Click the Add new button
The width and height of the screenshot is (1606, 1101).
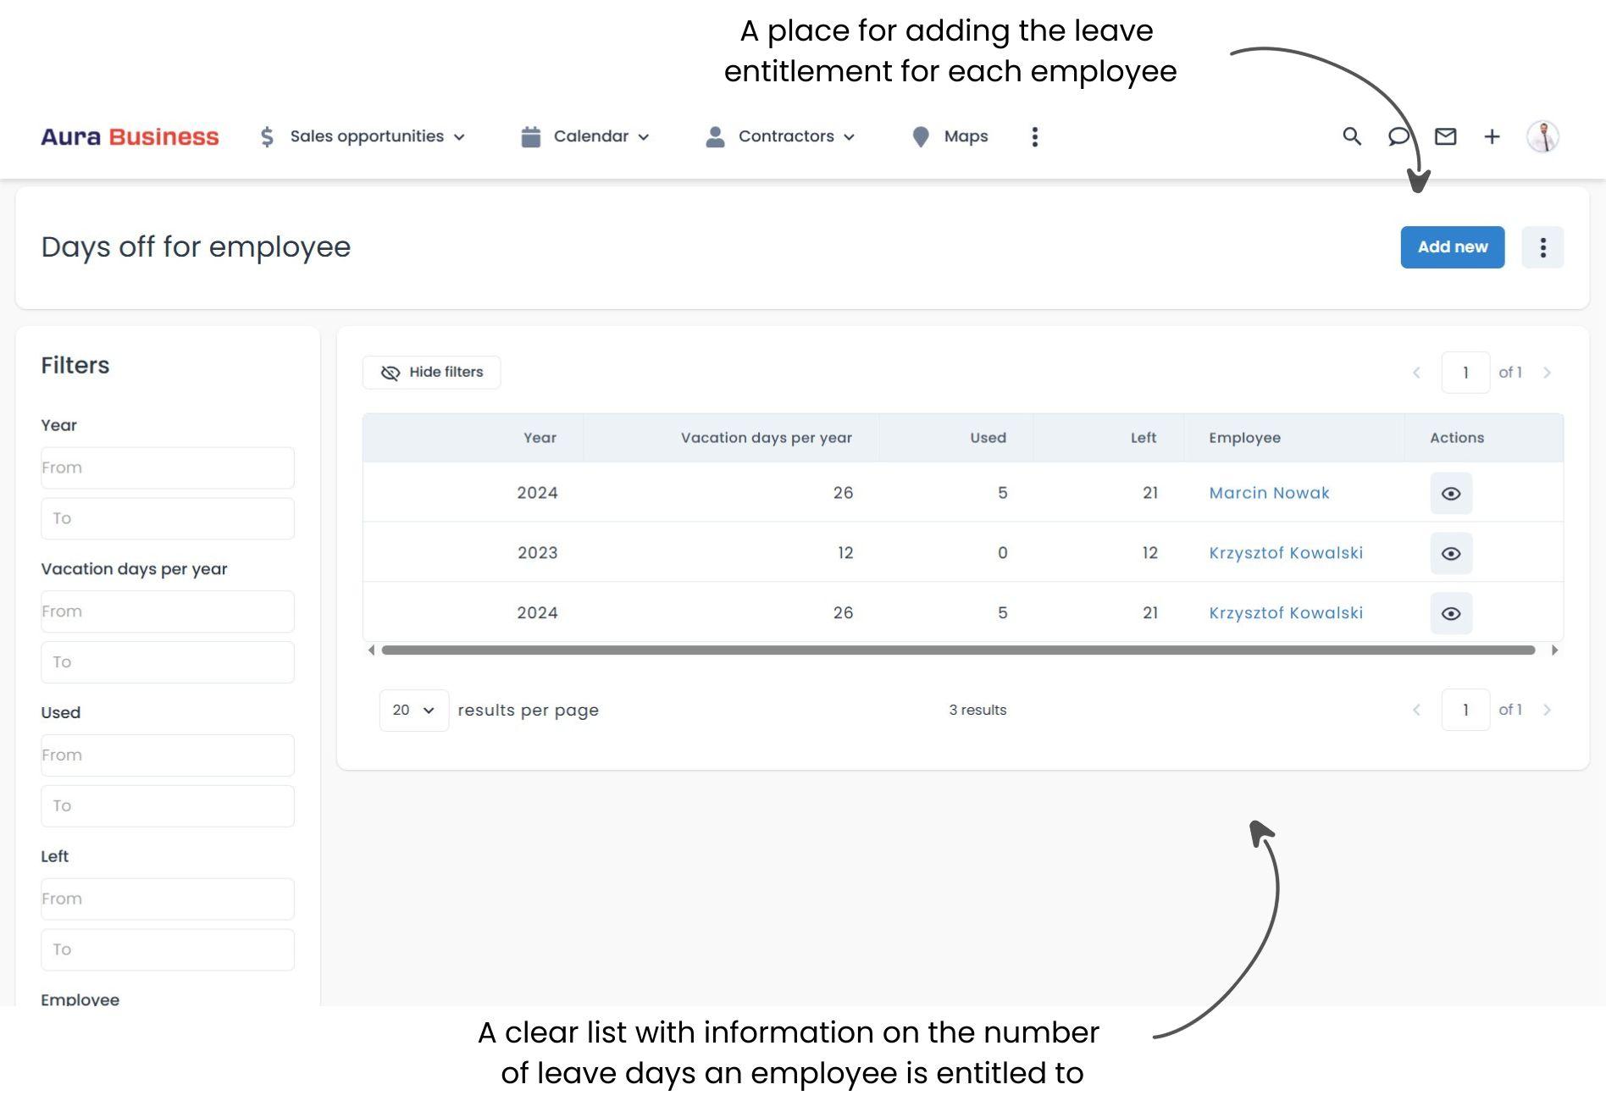1452,247
